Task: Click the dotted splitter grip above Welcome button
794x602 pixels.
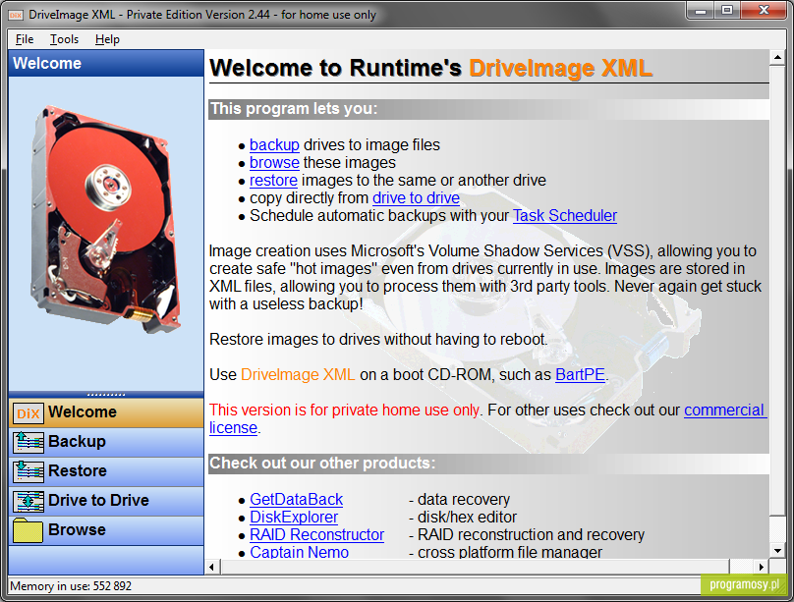Action: click(x=106, y=394)
